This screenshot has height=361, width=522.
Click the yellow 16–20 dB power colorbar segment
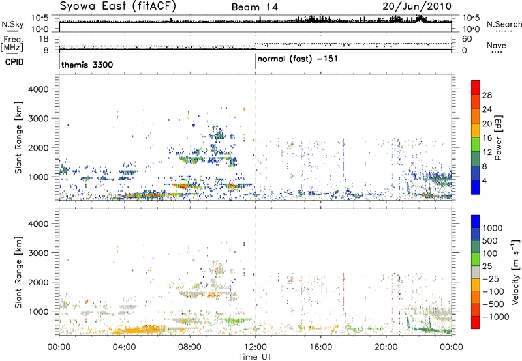(x=476, y=130)
